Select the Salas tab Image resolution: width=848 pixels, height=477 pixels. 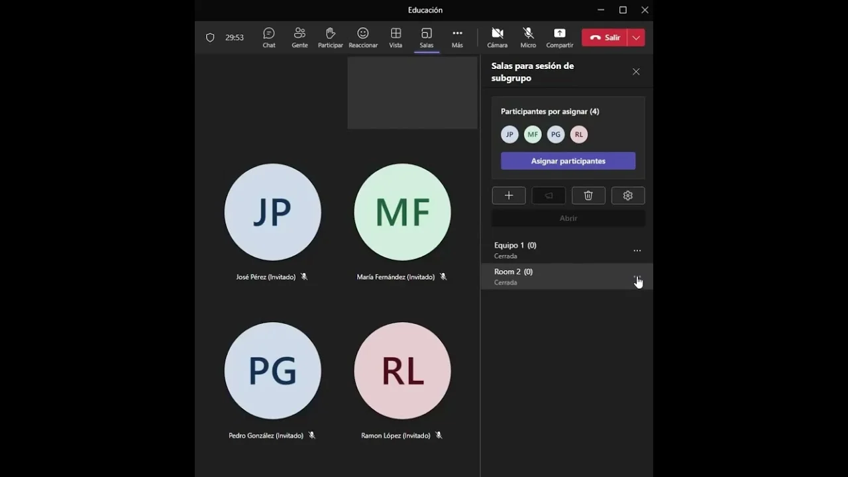pos(426,38)
